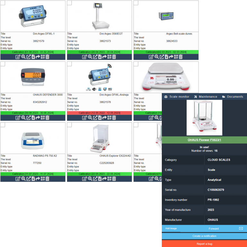Click the Forward button in details panel
This screenshot has height=247, width=247.
click(x=214, y=229)
